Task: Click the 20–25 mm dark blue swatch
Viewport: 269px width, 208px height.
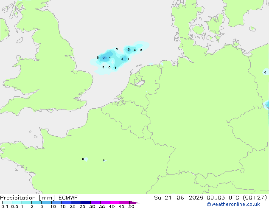Action: coord(76,202)
